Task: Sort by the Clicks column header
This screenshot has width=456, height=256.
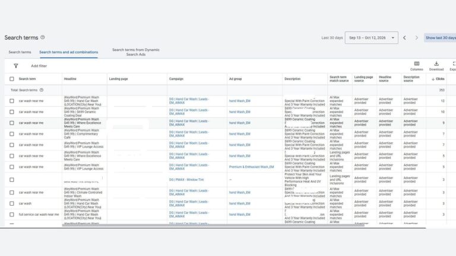Action: (x=440, y=79)
